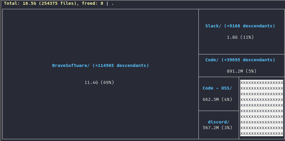This screenshot has height=141, width=285.
Task: Select the Code/ folder name label
Action: coord(212,60)
